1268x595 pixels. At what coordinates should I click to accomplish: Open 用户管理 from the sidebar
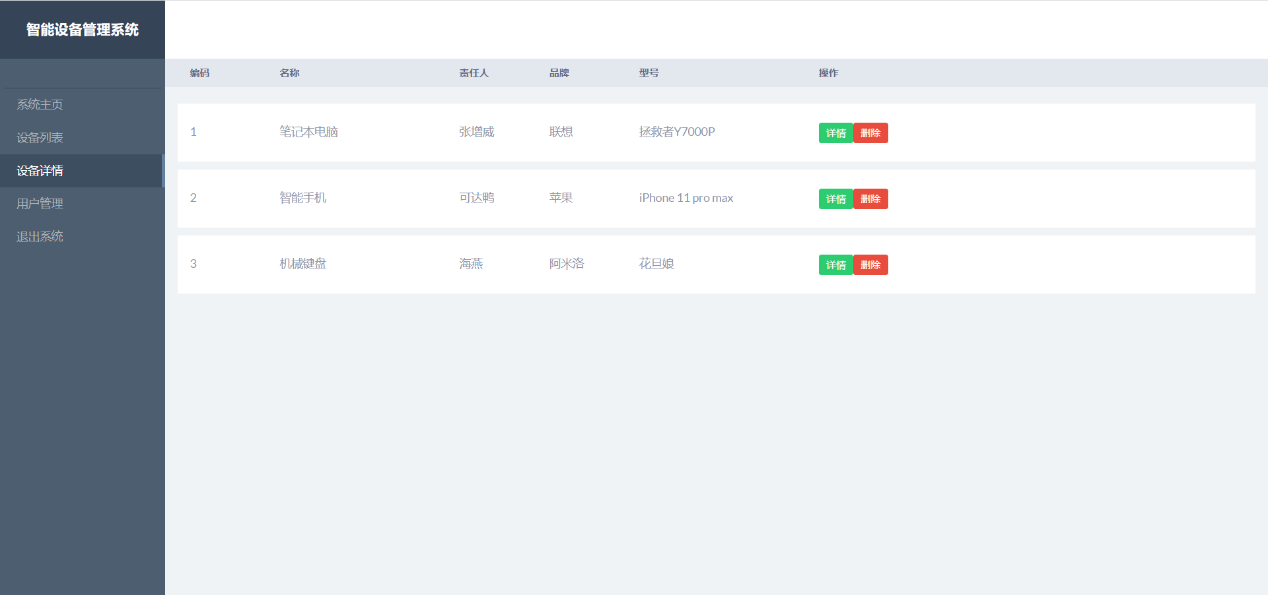point(40,203)
